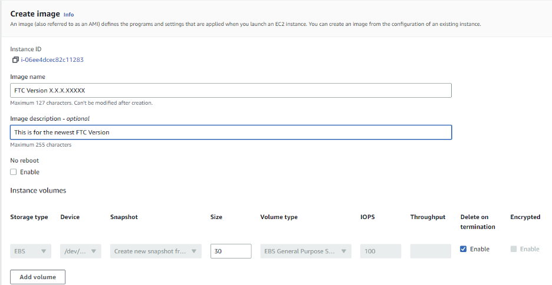Click the Volume type dropdown arrow icon
Screen dimensions: 552x285
tap(344, 251)
